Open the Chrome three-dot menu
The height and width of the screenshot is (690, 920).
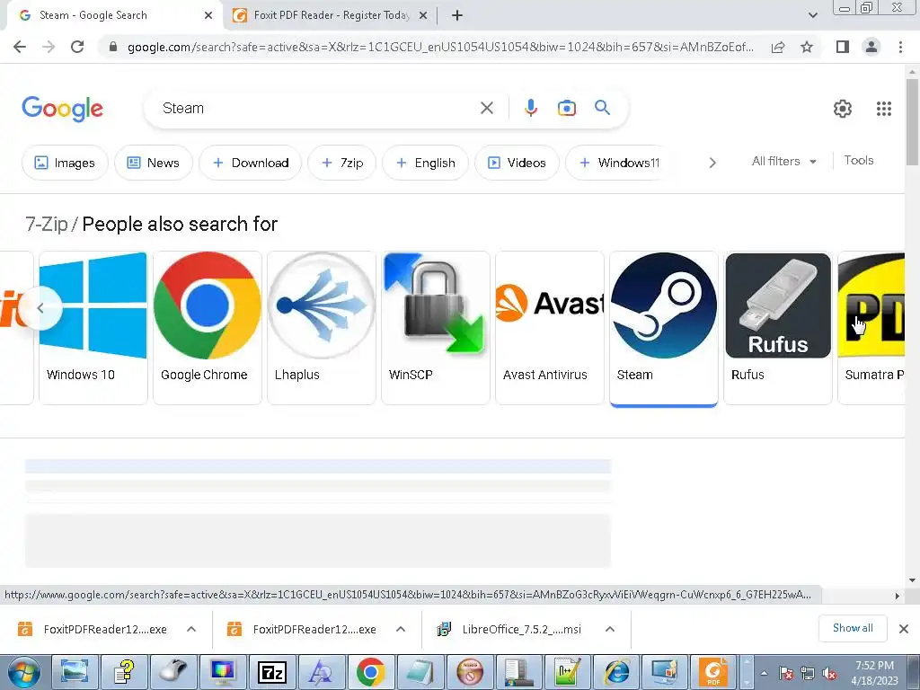click(900, 47)
